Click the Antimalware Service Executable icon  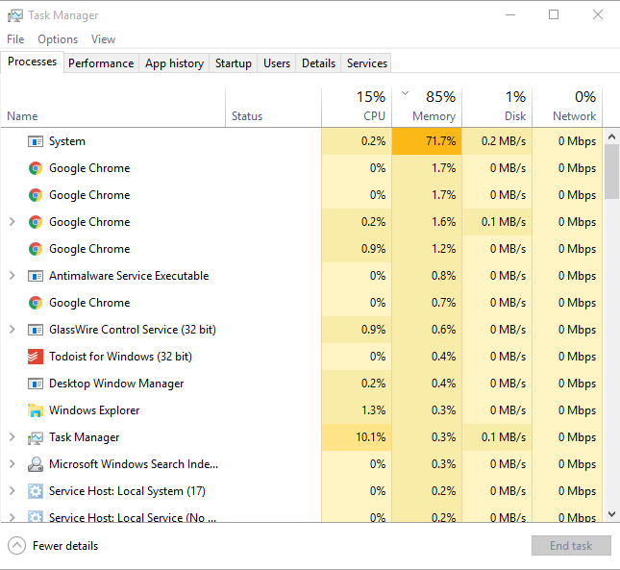pos(36,276)
